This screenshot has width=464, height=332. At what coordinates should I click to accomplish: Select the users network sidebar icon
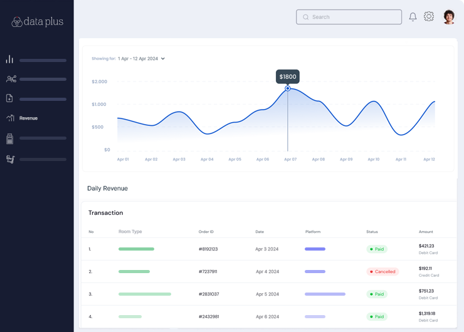(11, 79)
